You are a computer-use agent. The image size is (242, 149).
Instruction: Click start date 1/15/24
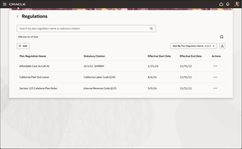pyautogui.click(x=153, y=66)
